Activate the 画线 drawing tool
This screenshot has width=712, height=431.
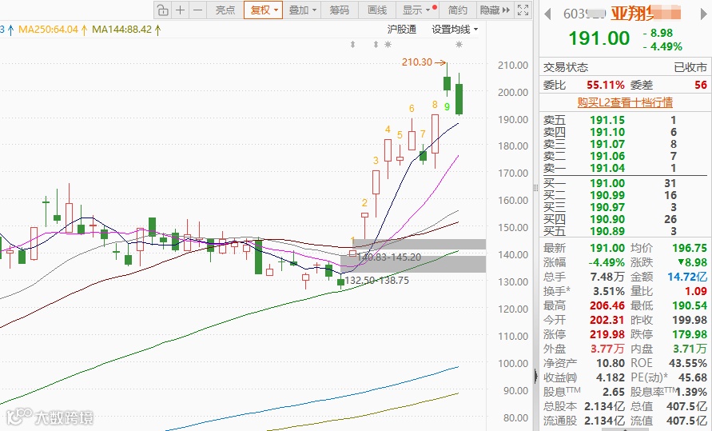(377, 10)
